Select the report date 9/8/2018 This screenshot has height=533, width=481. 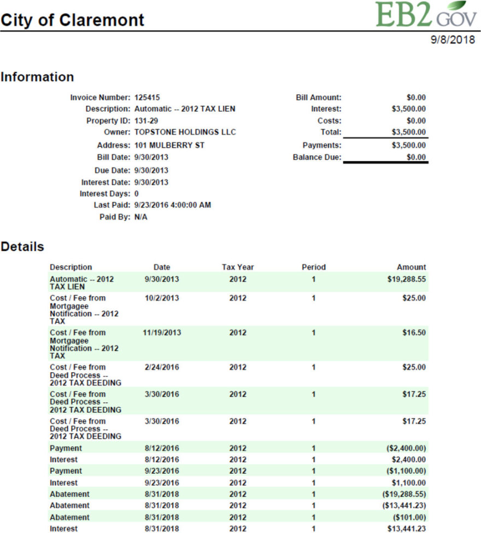454,41
